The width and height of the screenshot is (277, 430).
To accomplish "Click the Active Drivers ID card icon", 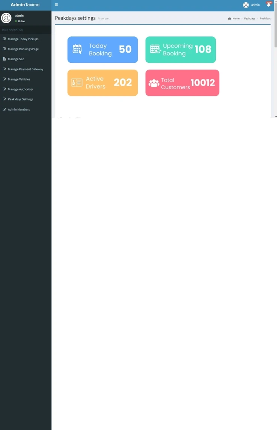I will (77, 83).
